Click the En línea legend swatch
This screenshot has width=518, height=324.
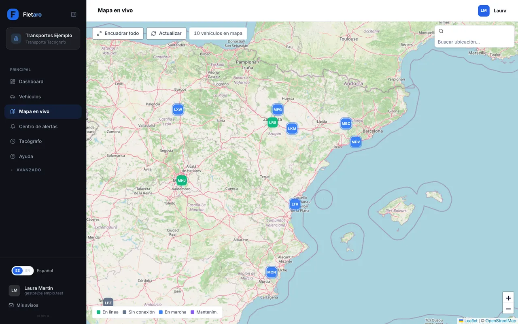(98, 312)
